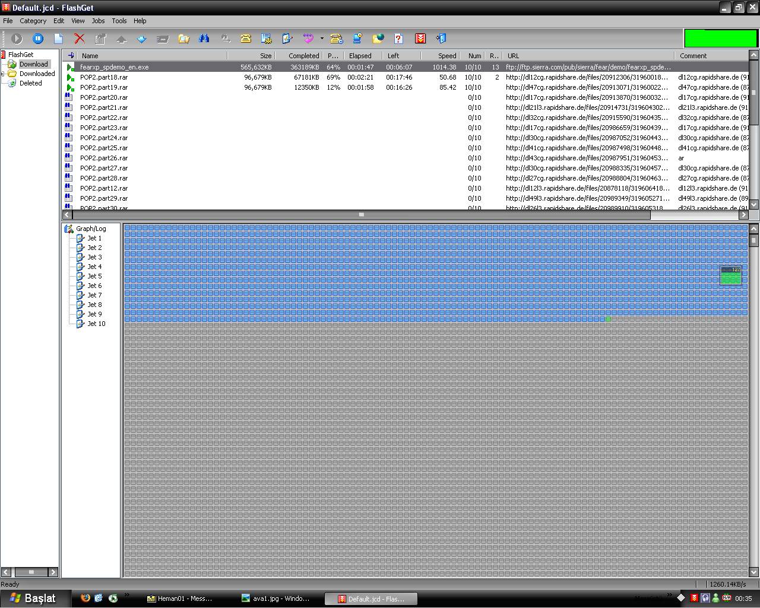Open the Jet 10 log
760x608 pixels.
(x=96, y=324)
